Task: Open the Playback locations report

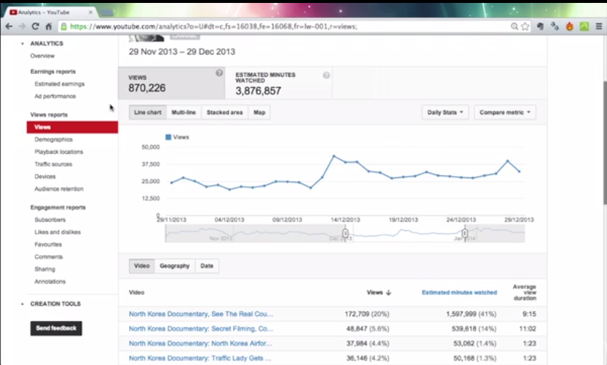Action: point(59,152)
